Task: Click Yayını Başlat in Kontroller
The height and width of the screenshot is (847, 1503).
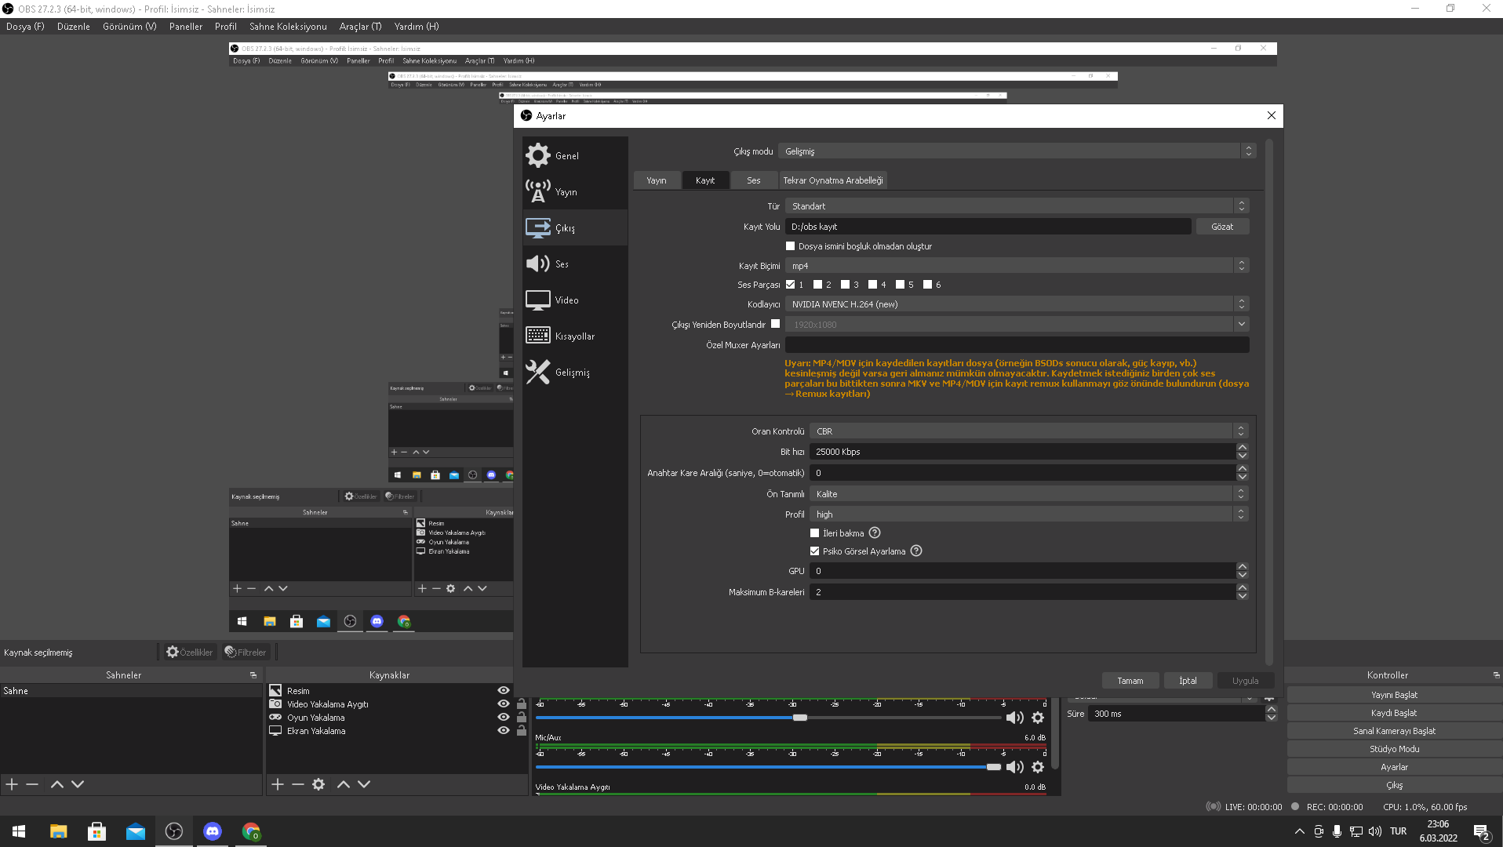Action: 1394,694
